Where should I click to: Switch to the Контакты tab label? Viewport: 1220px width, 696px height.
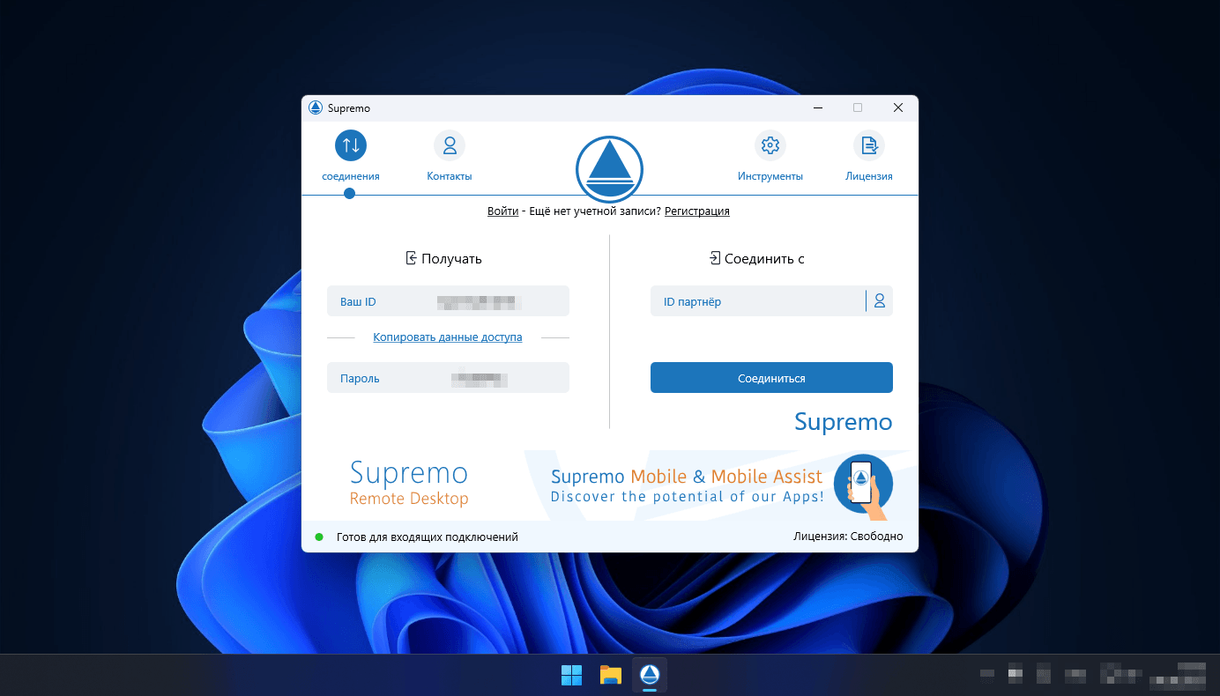pyautogui.click(x=450, y=176)
